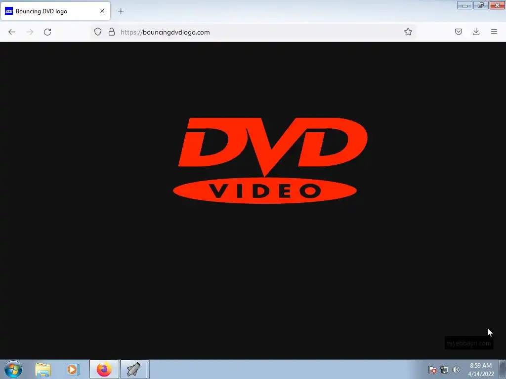Viewport: 506px width, 379px height.
Task: Launch Windows Media Player from taskbar
Action: pos(73,370)
